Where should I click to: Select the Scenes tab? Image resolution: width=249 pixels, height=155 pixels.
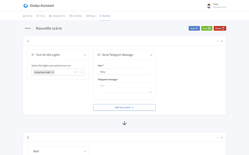click(105, 16)
